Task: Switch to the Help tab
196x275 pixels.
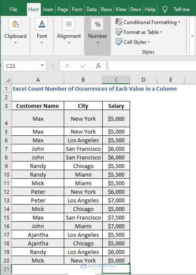Action: pos(150,9)
